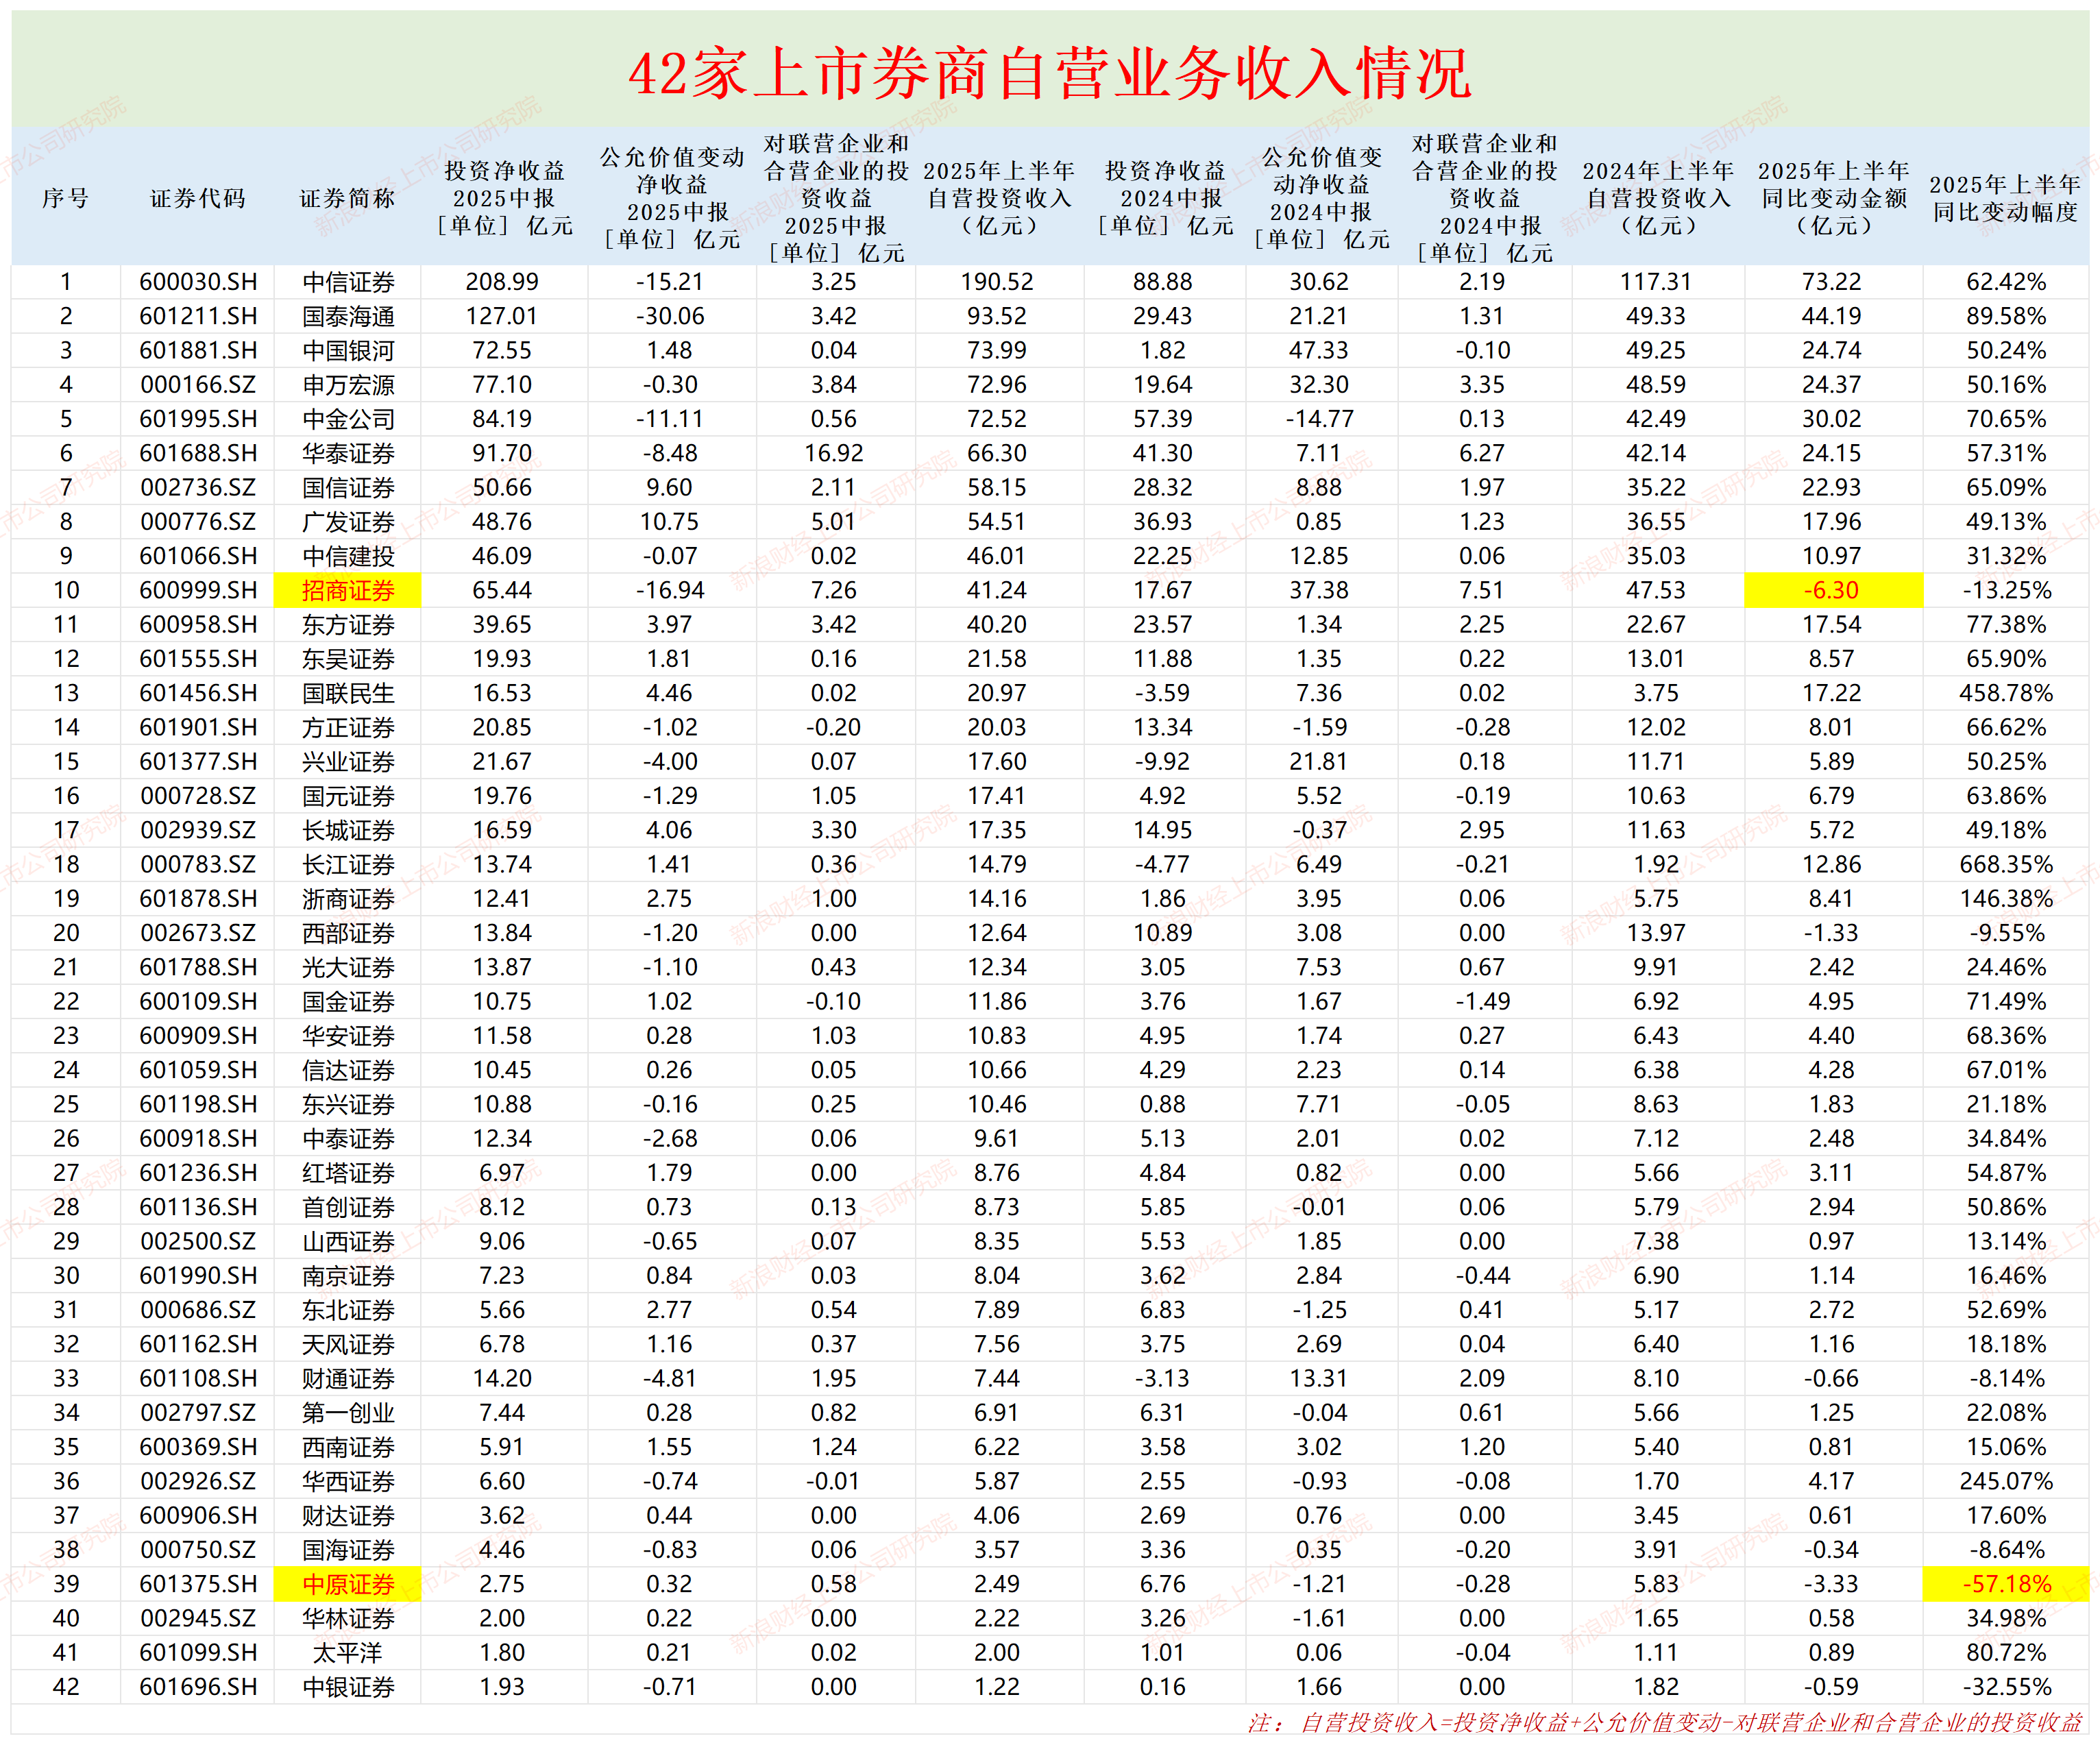Click the 2025年上半年同比变动幅度 header
Image resolution: width=2100 pixels, height=1745 pixels.
(2004, 197)
